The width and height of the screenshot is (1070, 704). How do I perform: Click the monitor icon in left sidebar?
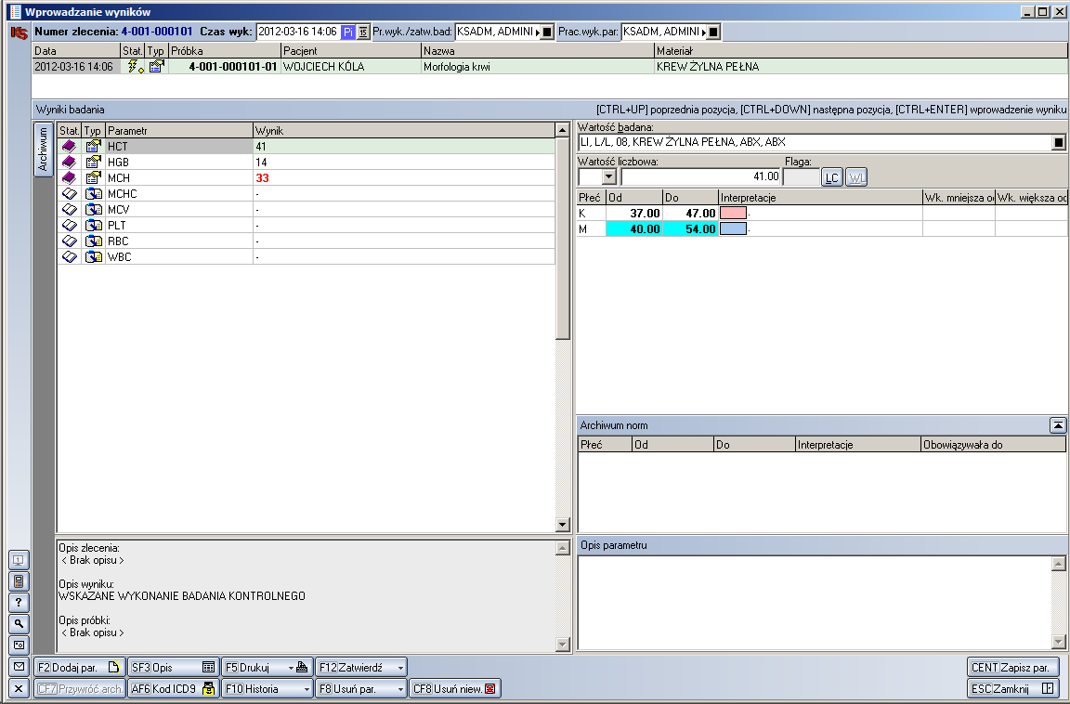18,560
